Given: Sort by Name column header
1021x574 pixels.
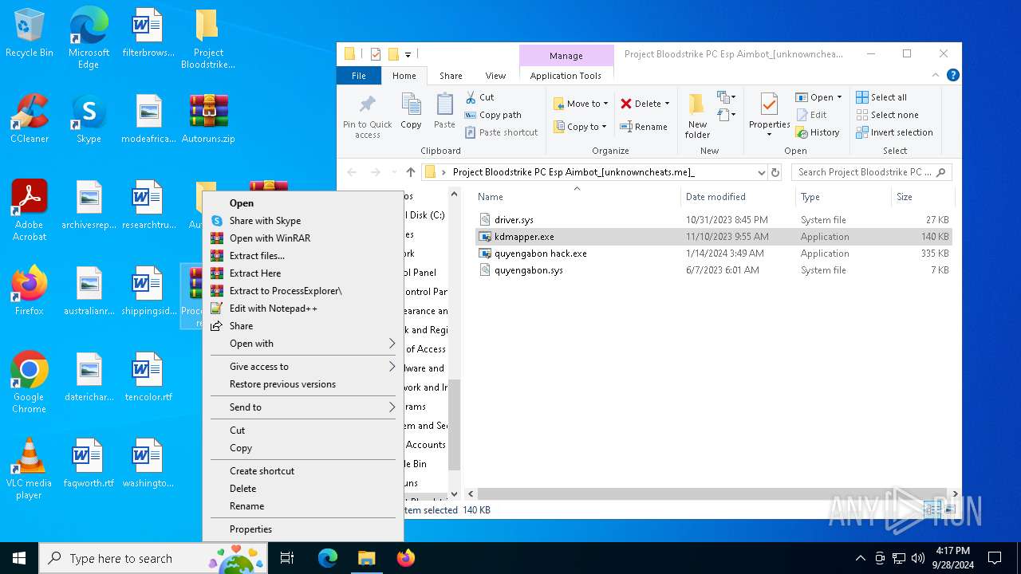Looking at the screenshot, I should [577, 197].
